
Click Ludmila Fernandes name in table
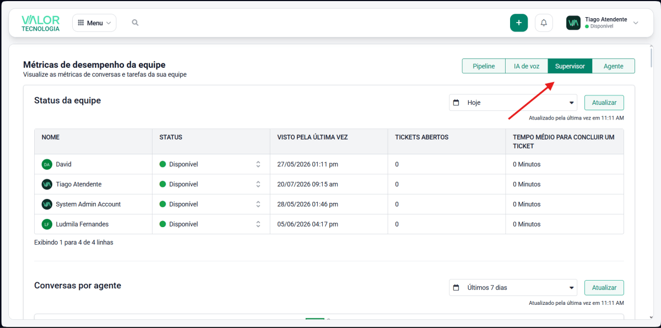coord(82,224)
